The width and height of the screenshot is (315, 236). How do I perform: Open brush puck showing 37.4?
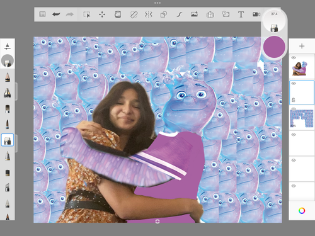click(274, 21)
